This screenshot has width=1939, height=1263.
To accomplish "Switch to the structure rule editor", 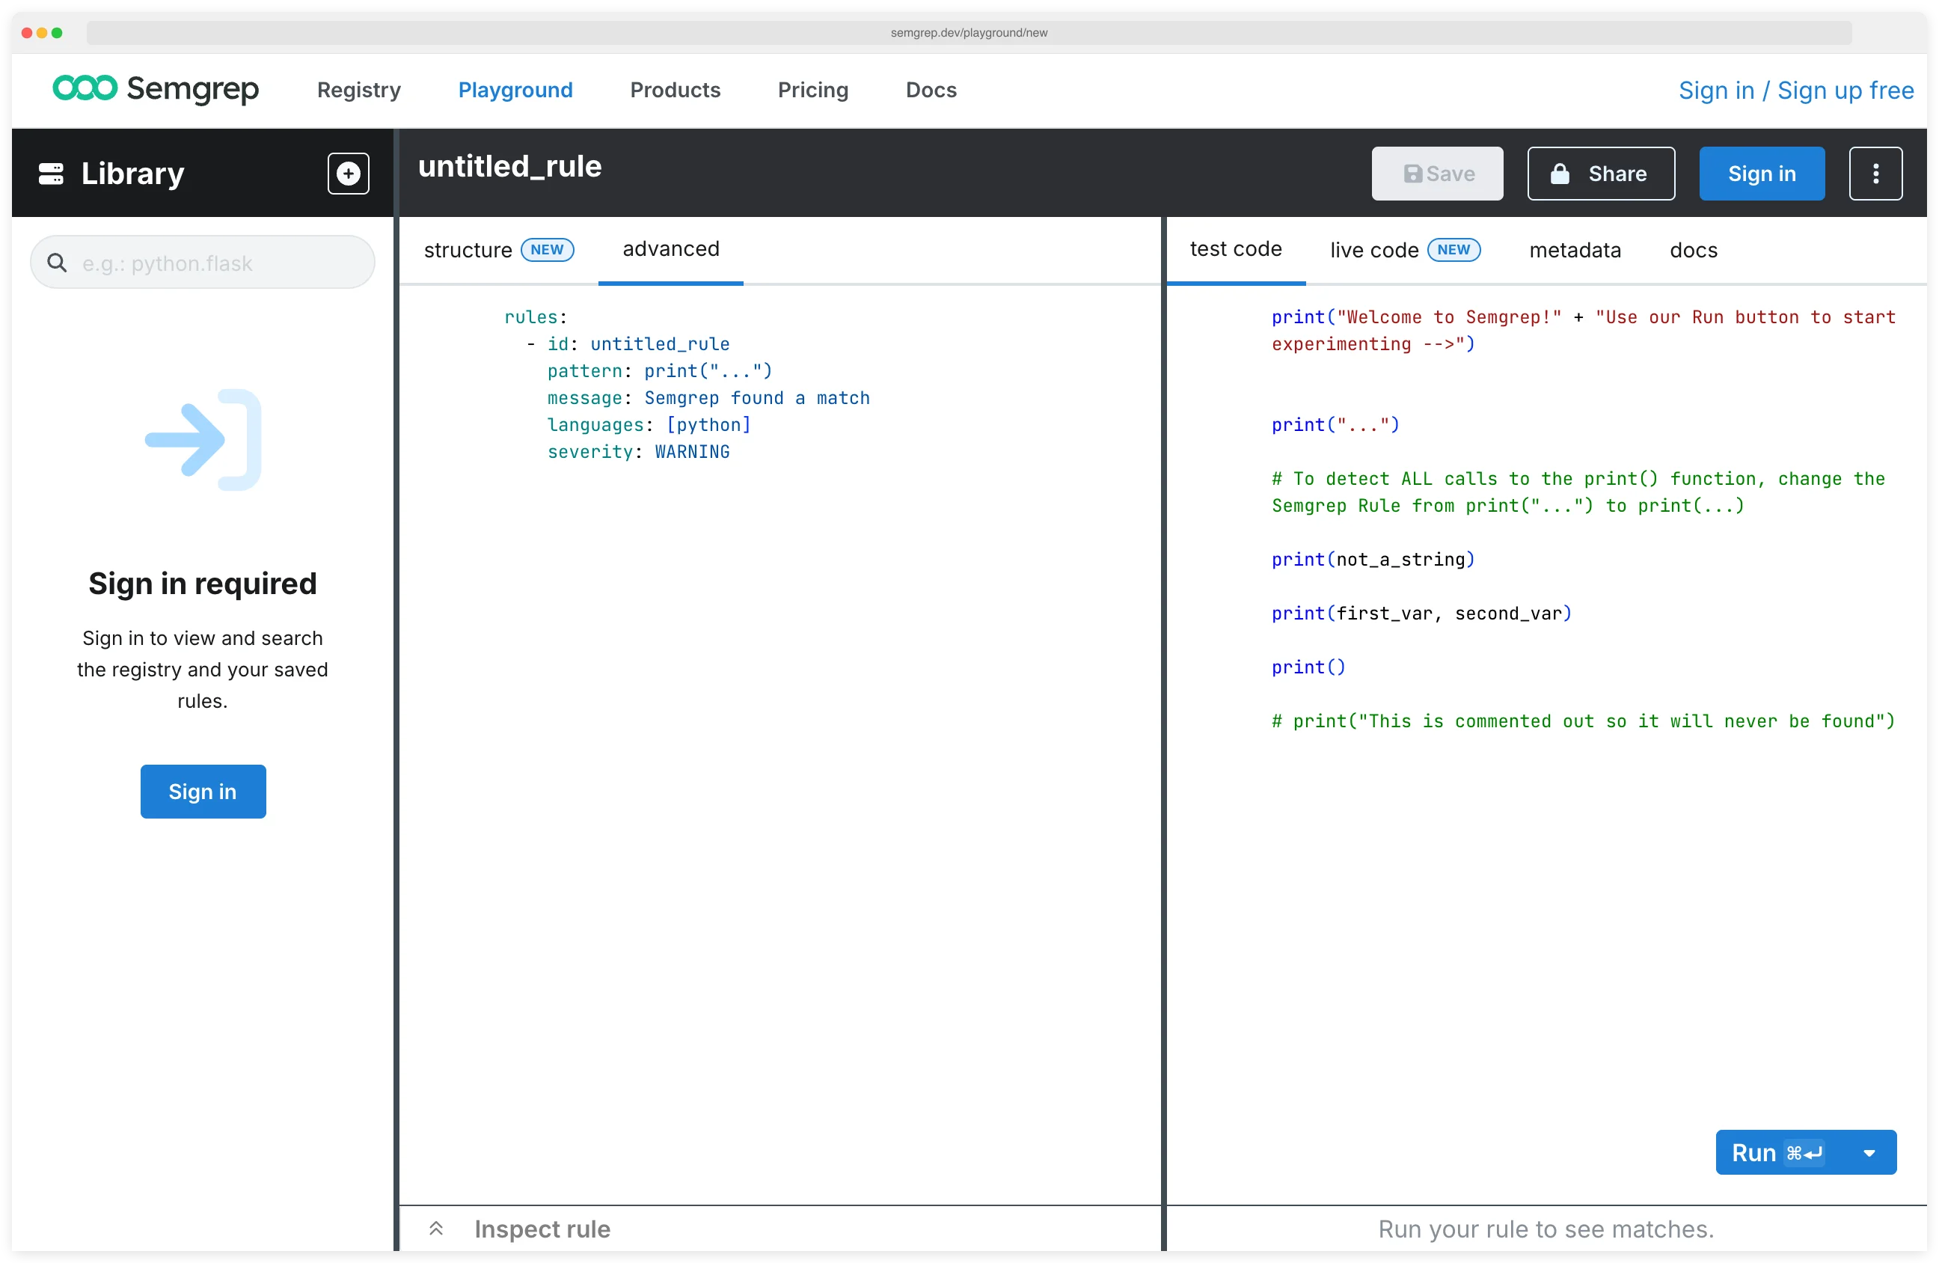I will (x=468, y=249).
